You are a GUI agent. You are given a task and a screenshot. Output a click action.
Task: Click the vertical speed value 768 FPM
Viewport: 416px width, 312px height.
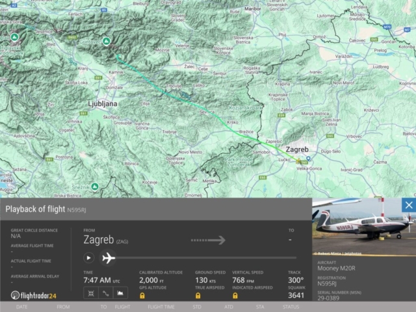tap(243, 280)
